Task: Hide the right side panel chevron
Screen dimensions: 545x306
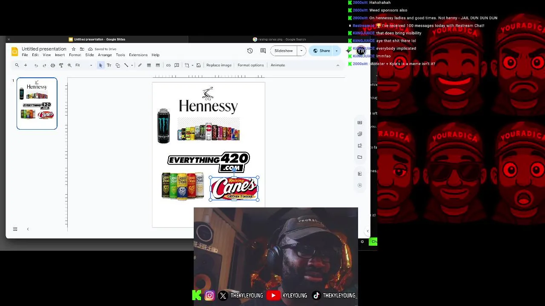Action: pyautogui.click(x=367, y=231)
